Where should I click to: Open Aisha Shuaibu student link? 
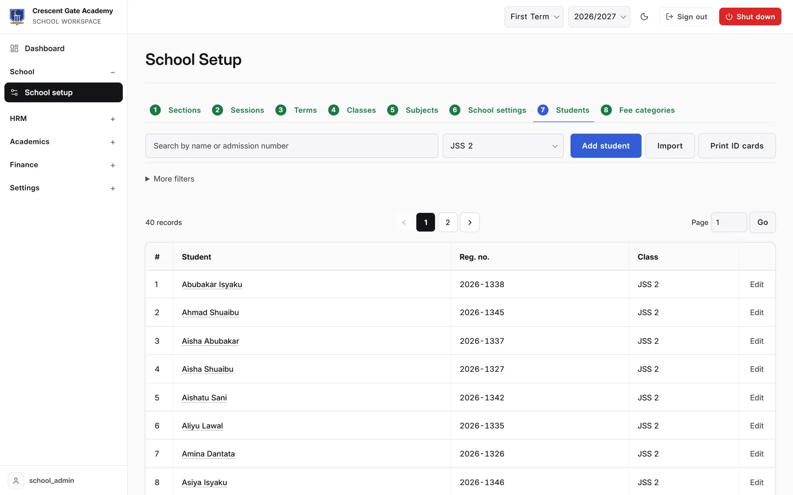point(208,369)
